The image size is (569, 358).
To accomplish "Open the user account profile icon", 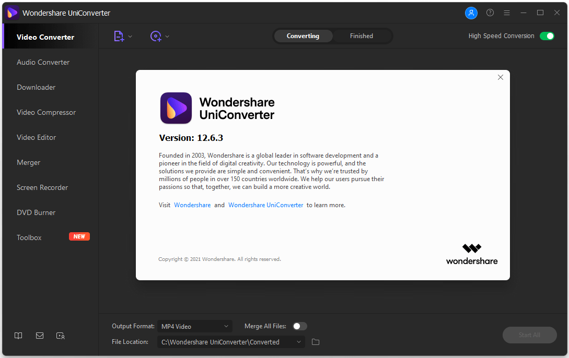I will coord(471,13).
